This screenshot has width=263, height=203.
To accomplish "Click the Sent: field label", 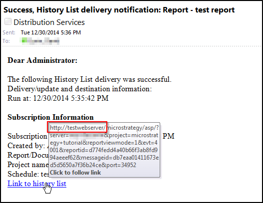I will [9, 32].
